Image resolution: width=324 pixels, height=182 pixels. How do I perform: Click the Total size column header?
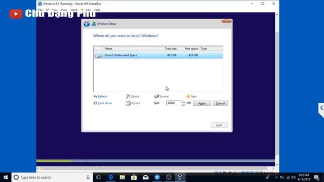click(167, 49)
